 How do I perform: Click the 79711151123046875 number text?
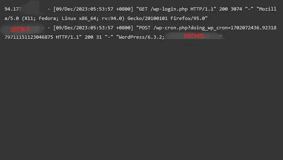(29, 37)
